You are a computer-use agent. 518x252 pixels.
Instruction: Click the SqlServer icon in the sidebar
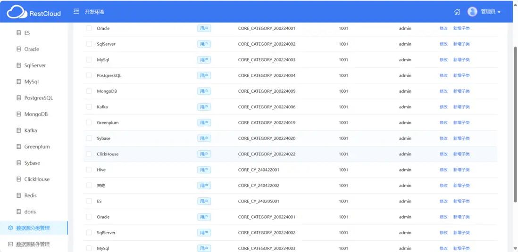(18, 65)
